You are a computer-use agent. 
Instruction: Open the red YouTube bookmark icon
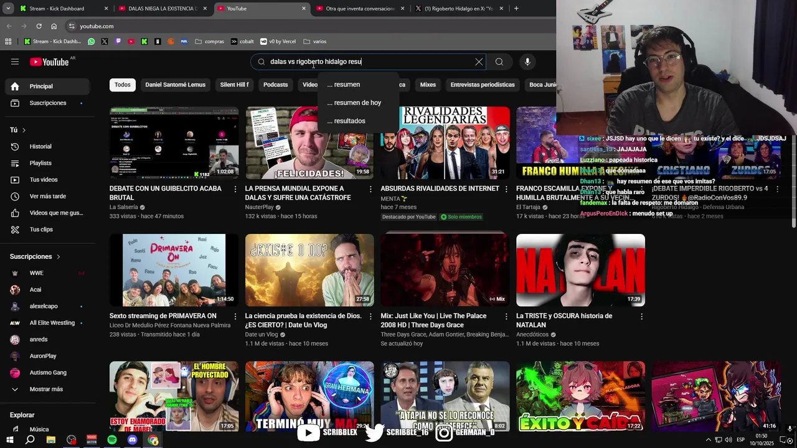131,42
